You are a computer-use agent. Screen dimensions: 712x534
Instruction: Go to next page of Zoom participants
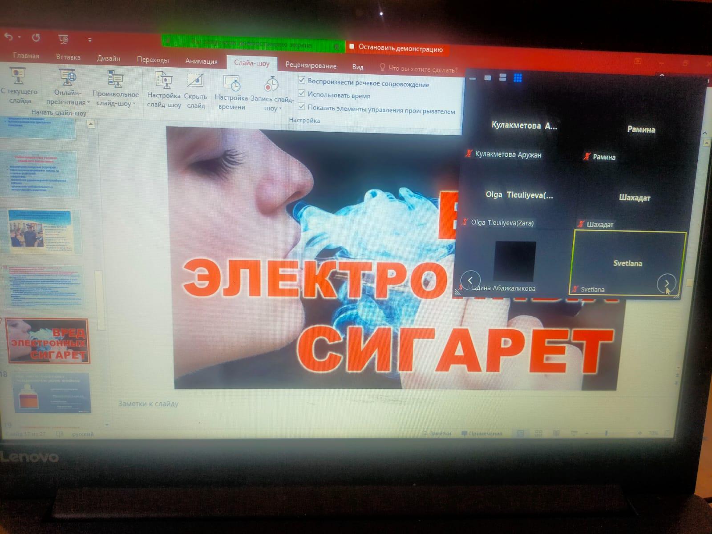point(666,283)
